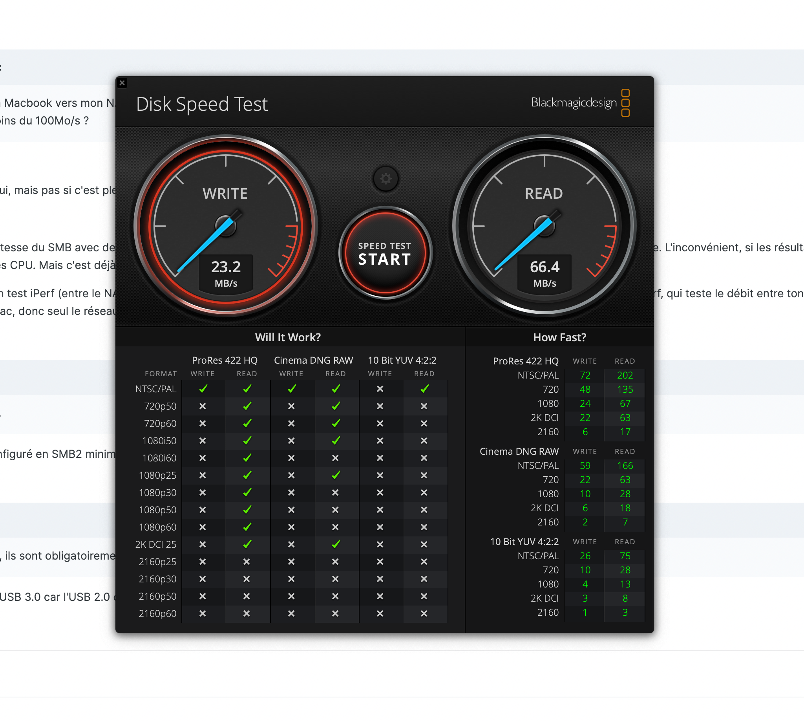Click the 1080p25 row label
The image size is (804, 721).
click(158, 476)
